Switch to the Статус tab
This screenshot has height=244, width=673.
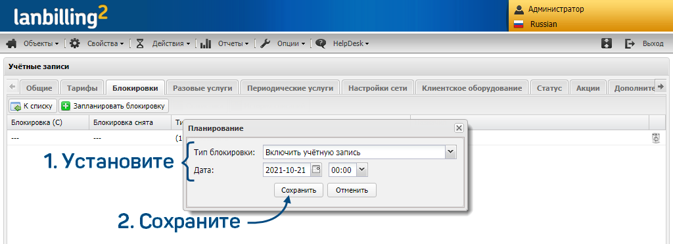click(x=549, y=87)
